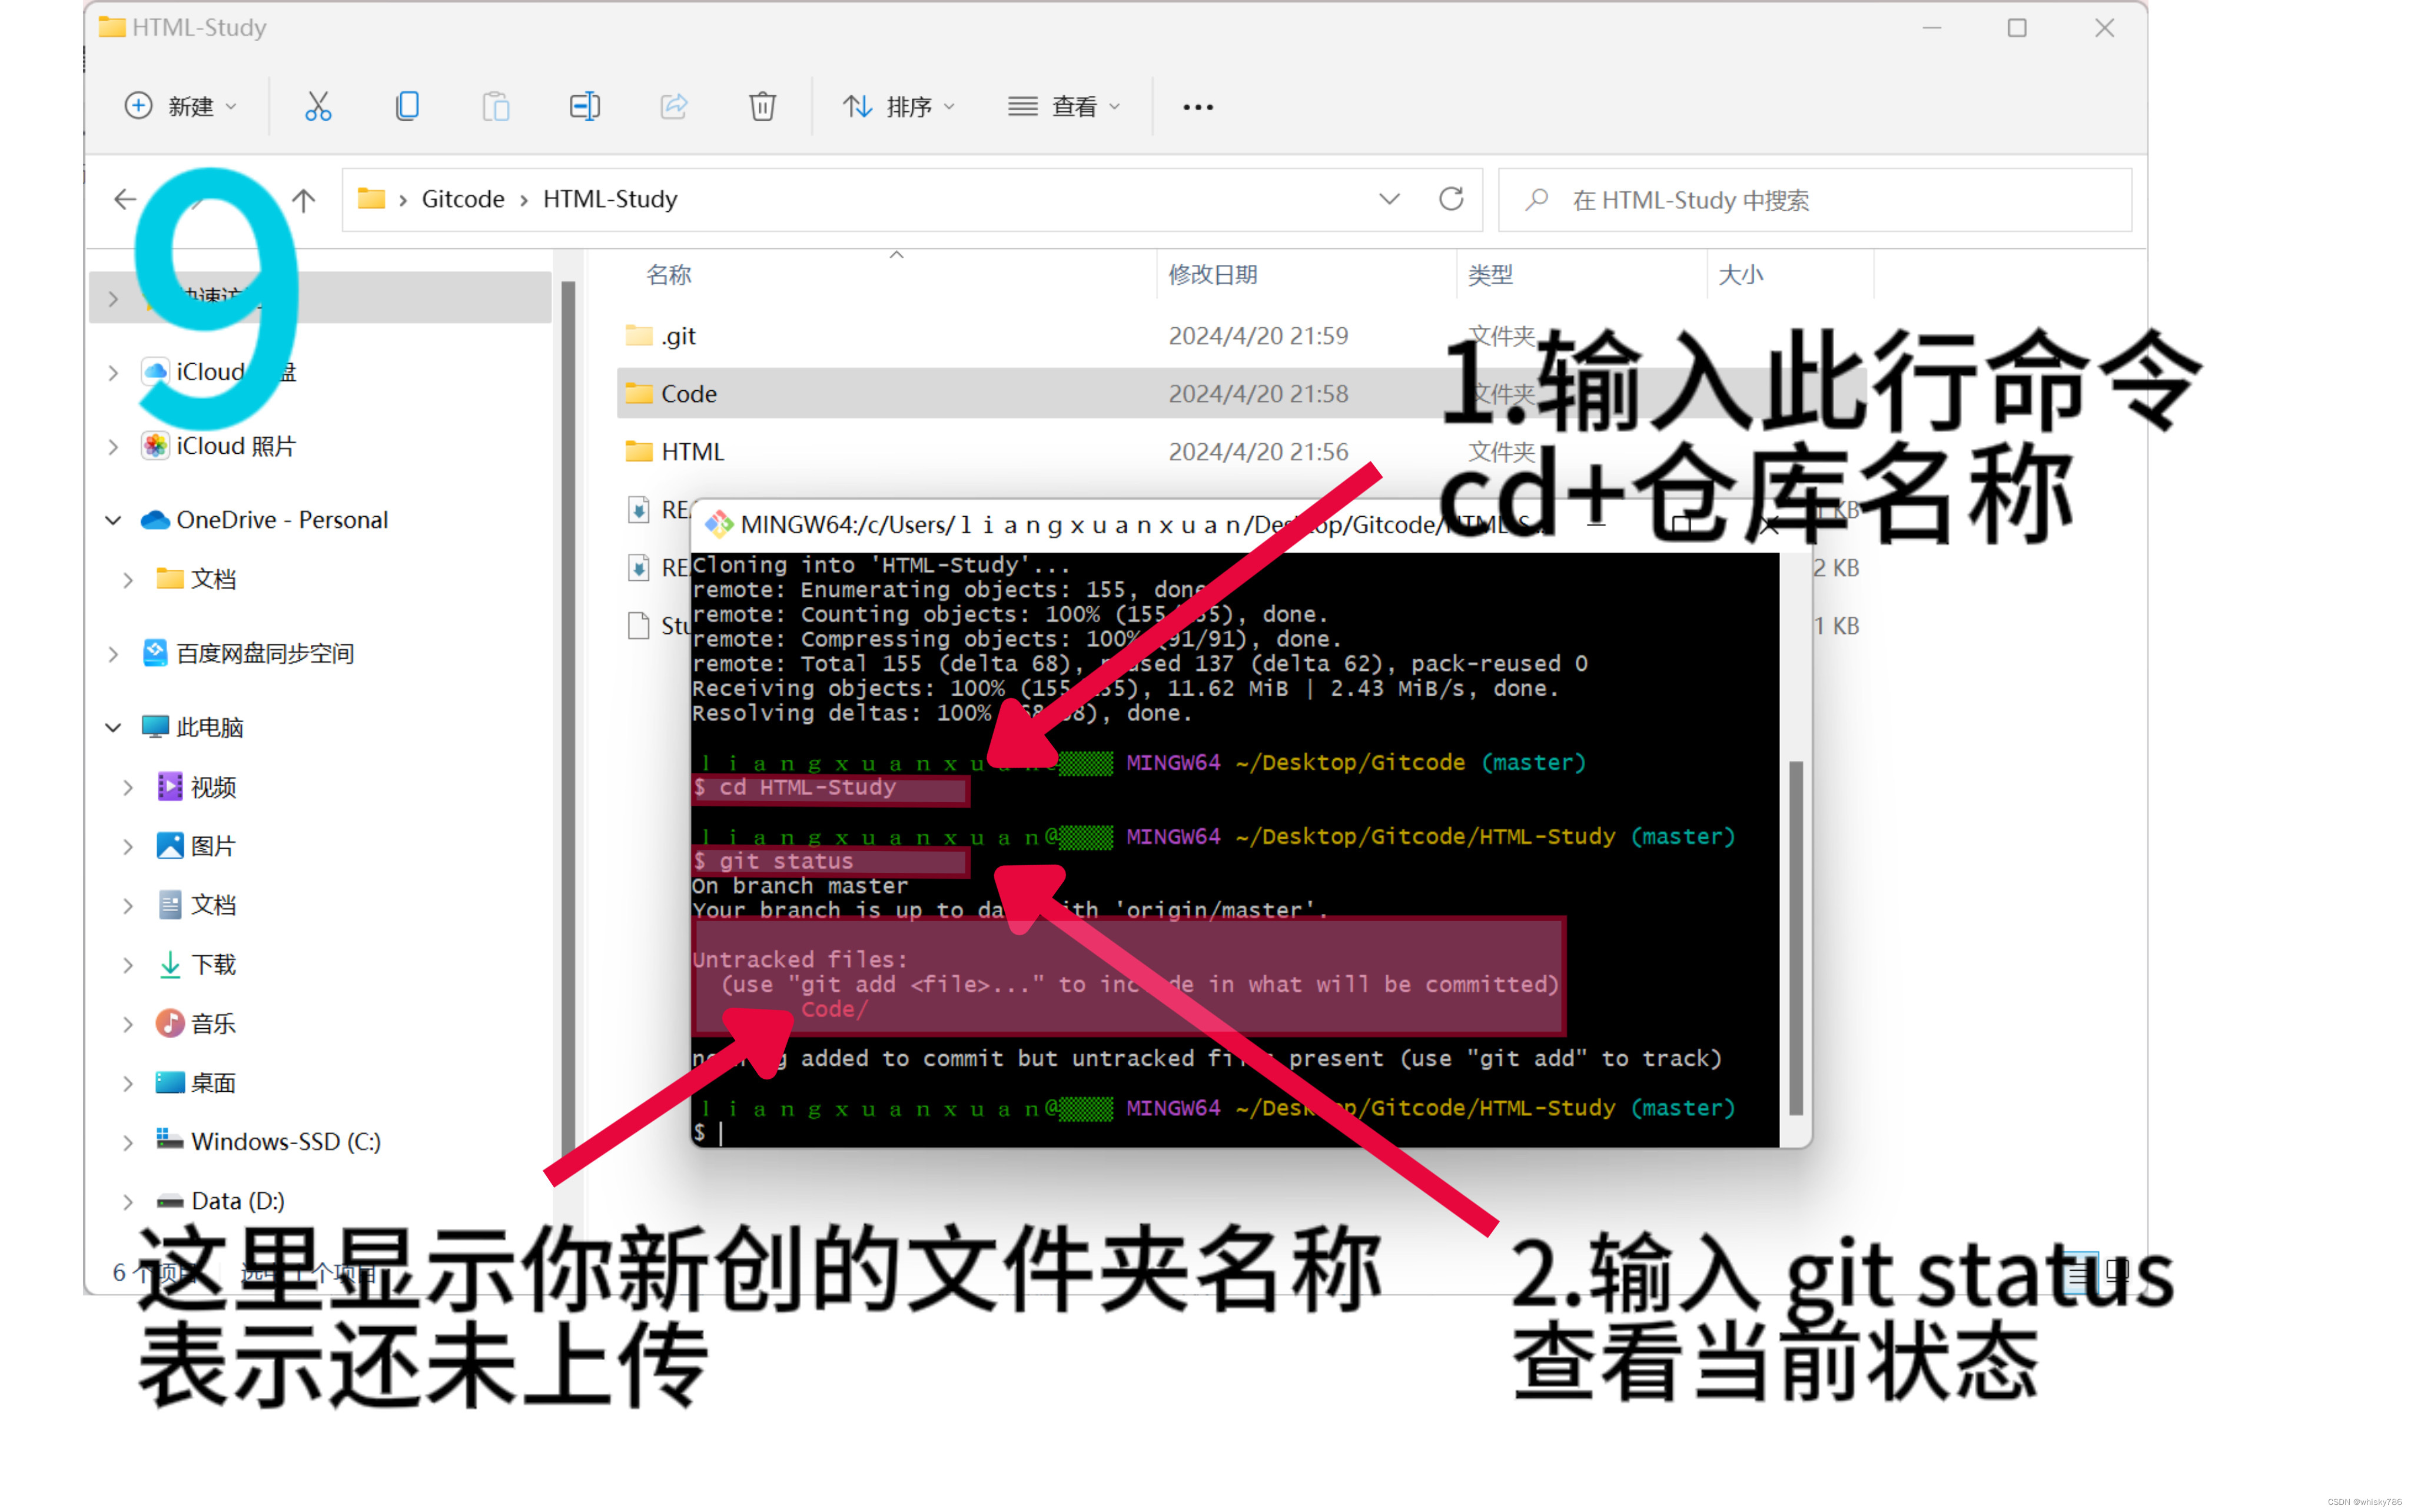
Task: Click the Up directory arrow
Action: (304, 200)
